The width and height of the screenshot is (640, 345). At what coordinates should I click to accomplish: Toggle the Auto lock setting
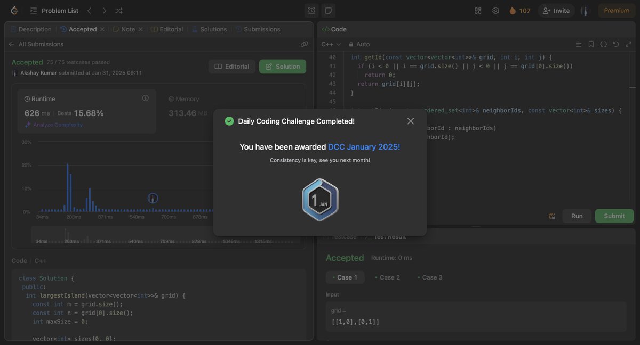359,44
